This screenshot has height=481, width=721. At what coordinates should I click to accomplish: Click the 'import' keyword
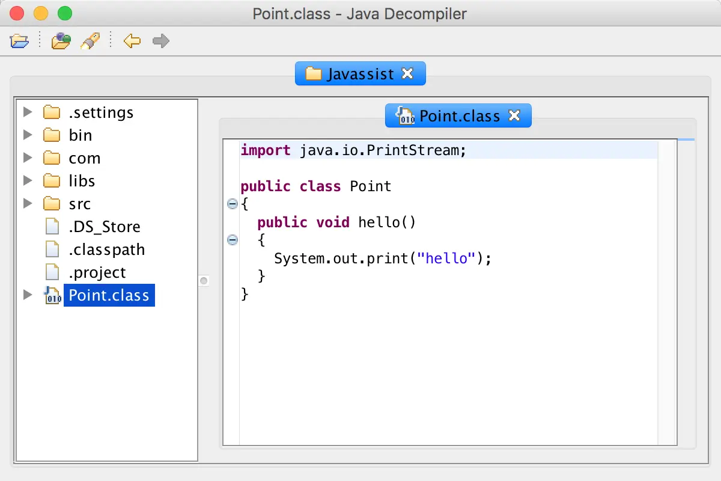tap(266, 150)
